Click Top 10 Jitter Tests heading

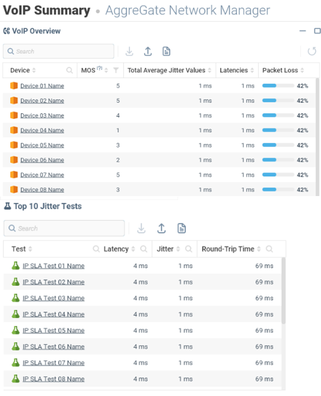pos(47,206)
